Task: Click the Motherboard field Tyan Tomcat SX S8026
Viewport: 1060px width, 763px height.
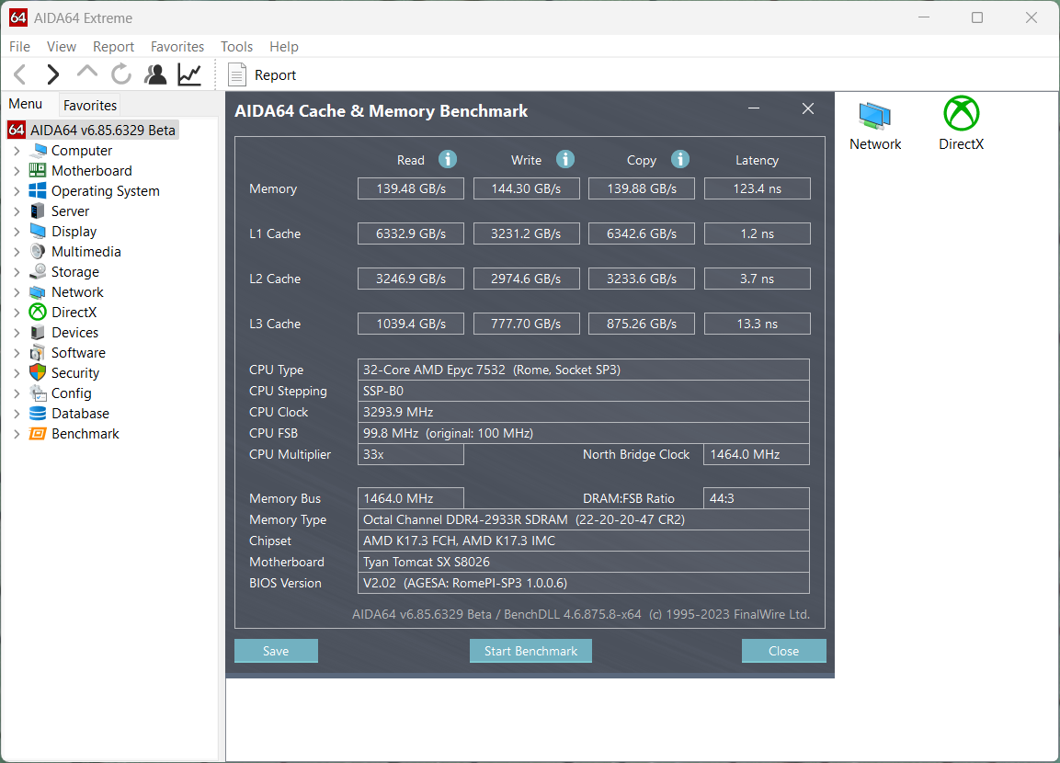Action: pyautogui.click(x=584, y=562)
